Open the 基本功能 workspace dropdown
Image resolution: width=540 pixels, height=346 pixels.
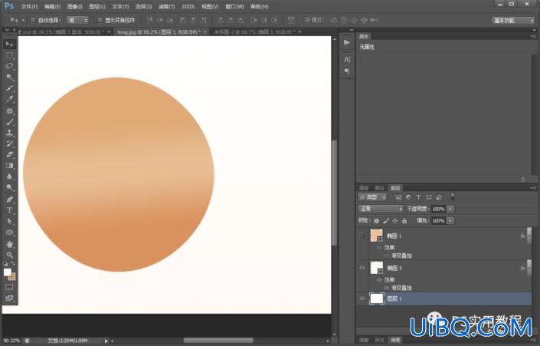pyautogui.click(x=512, y=21)
